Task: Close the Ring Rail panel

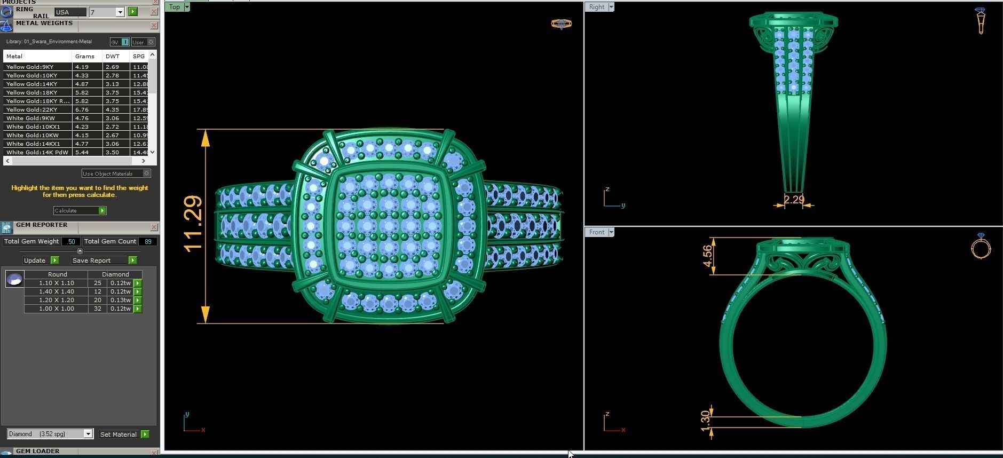Action: 154,12
